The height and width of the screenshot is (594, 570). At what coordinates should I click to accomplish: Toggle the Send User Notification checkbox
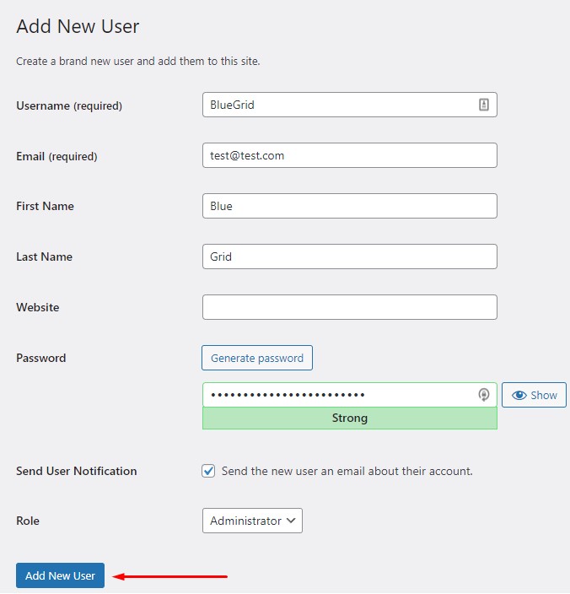tap(208, 471)
